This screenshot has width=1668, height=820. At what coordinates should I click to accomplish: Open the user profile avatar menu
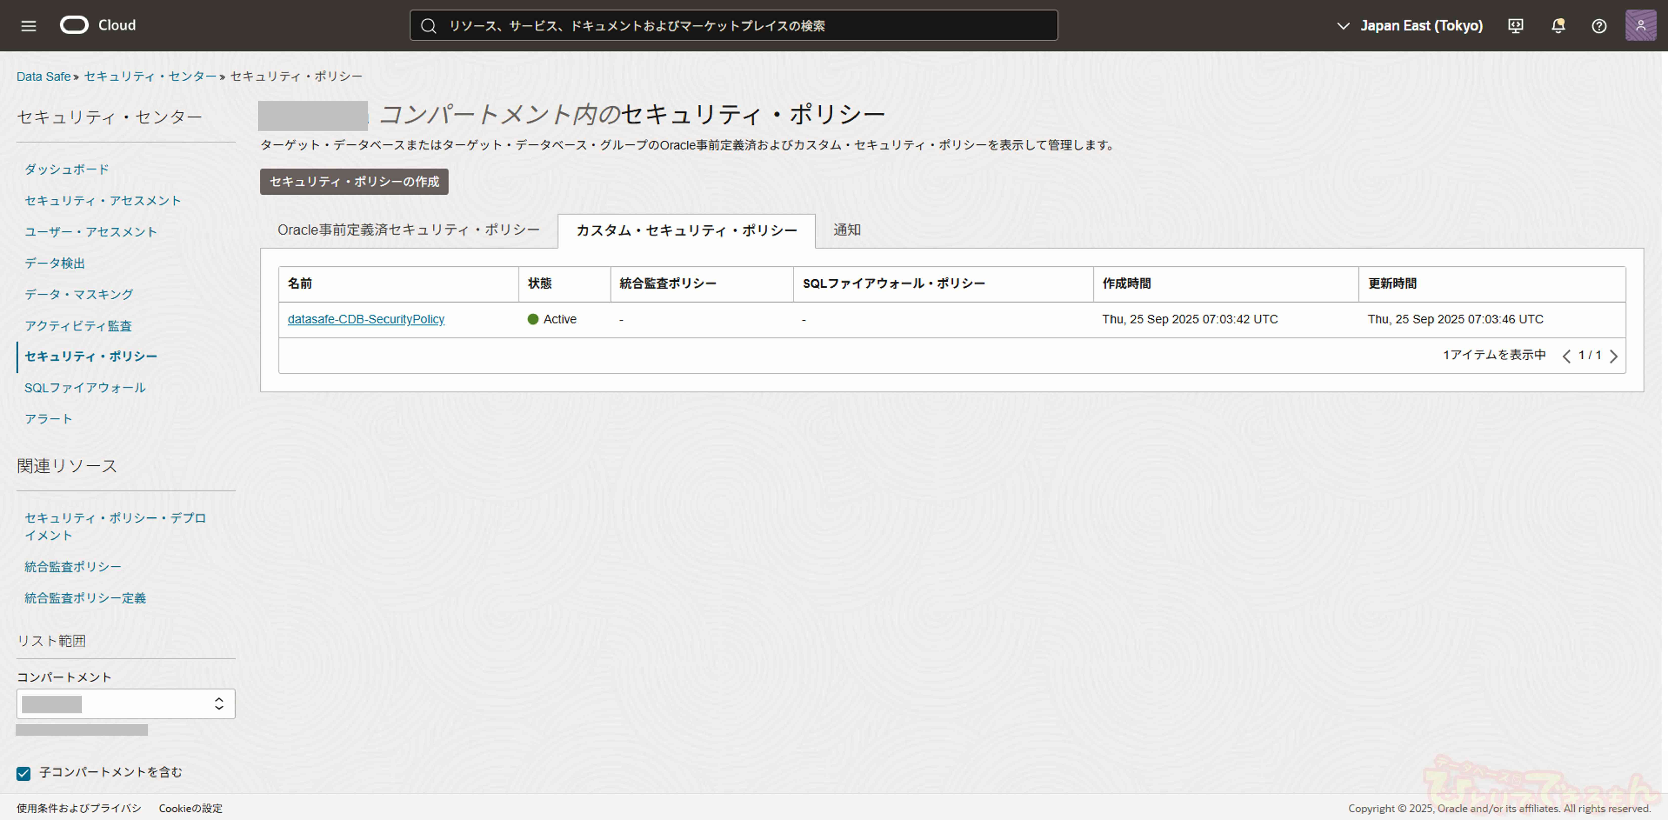point(1640,26)
